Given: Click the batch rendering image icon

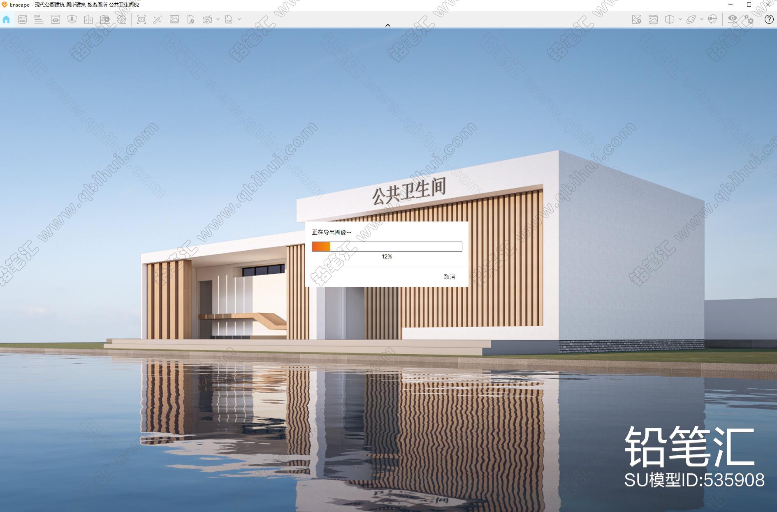Looking at the screenshot, I should click(174, 19).
